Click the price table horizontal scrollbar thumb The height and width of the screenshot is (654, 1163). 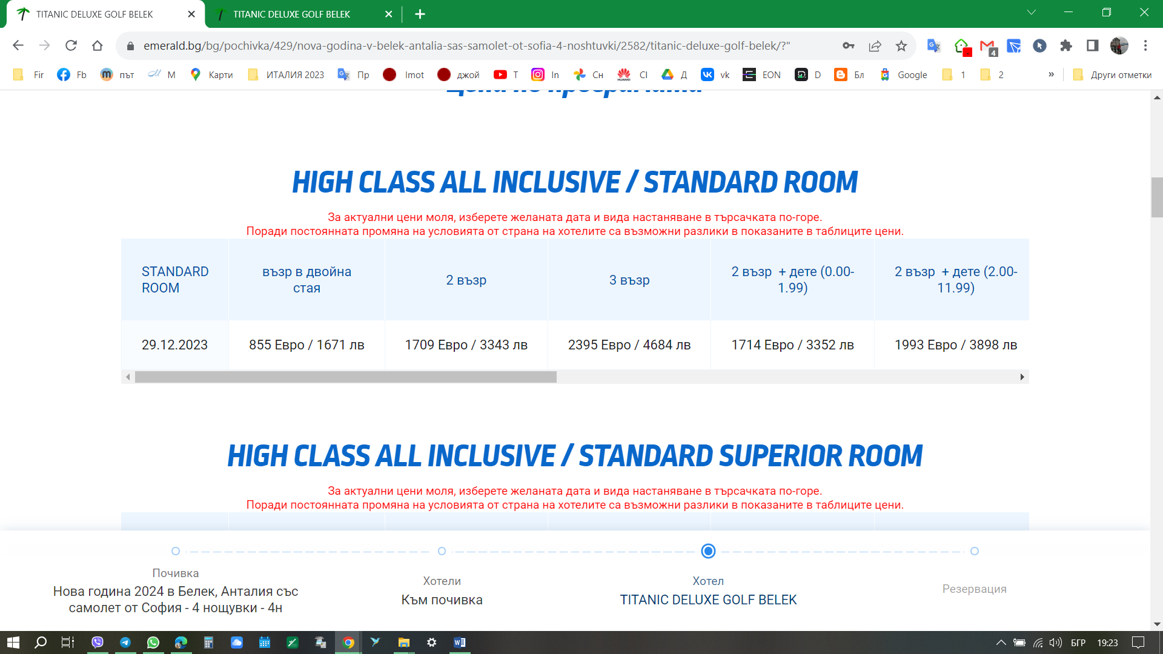(345, 377)
